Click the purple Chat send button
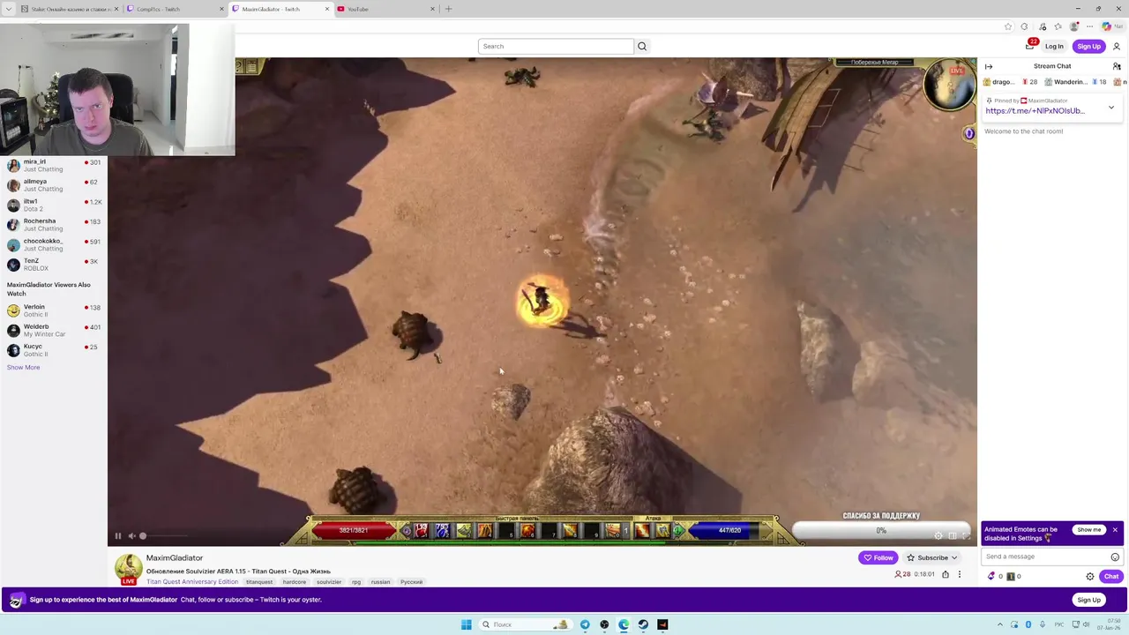Screen dimensions: 1129x635 pyautogui.click(x=1111, y=577)
